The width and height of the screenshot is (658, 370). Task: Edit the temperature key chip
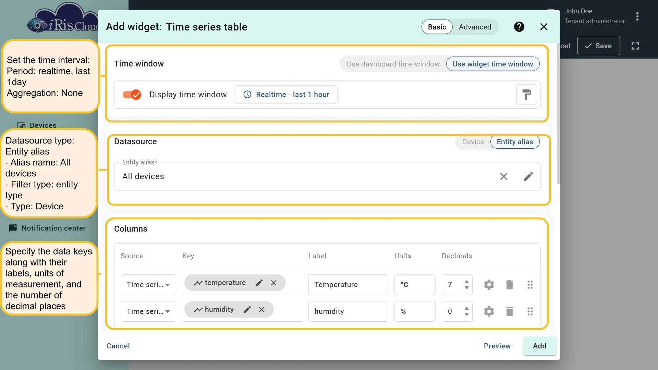259,283
